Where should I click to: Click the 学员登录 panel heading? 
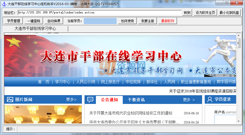pos(223,99)
